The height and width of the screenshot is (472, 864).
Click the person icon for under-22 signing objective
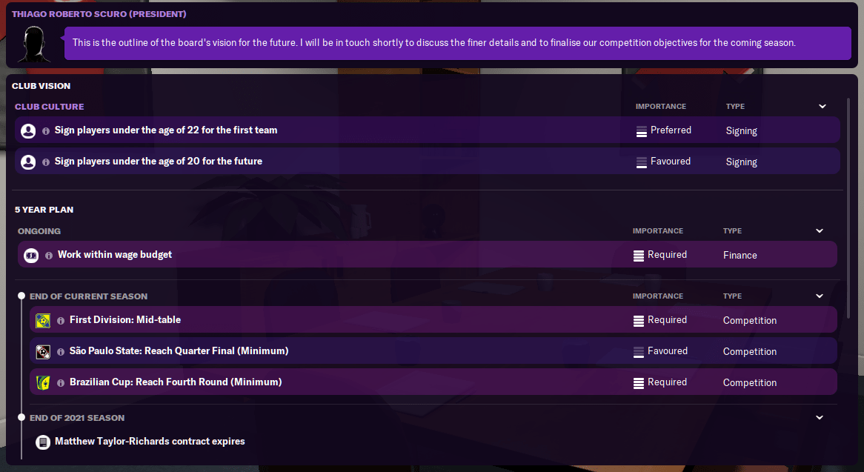28,130
